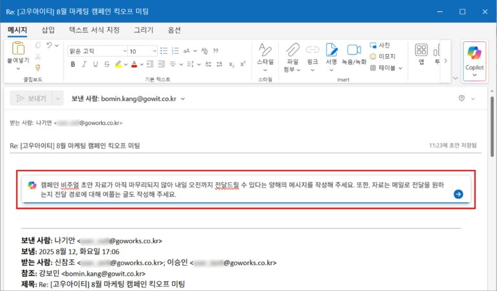This screenshot has height=291, width=497.
Task: Open the 텍스트 서식 지정 tab
Action: click(94, 30)
